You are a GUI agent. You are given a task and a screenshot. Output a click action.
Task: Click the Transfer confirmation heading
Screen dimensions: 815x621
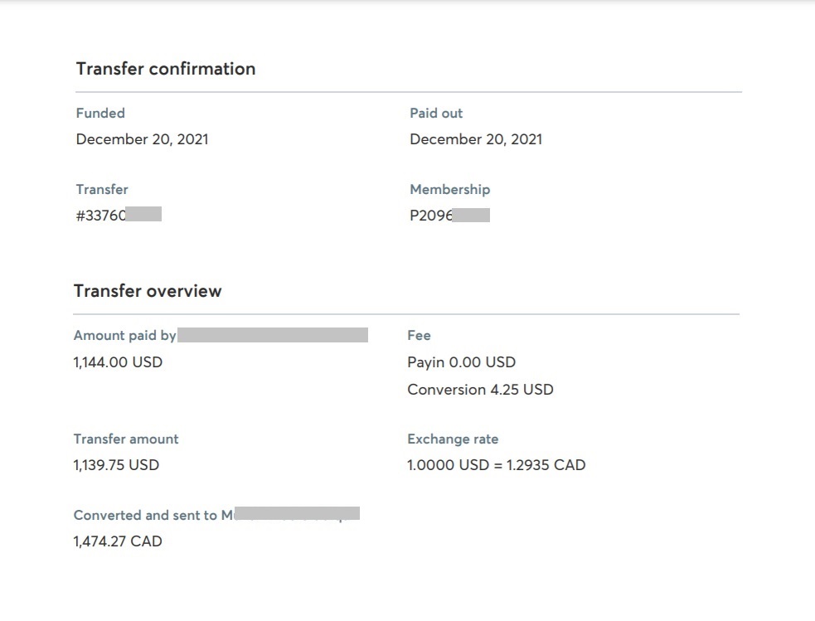click(x=166, y=69)
